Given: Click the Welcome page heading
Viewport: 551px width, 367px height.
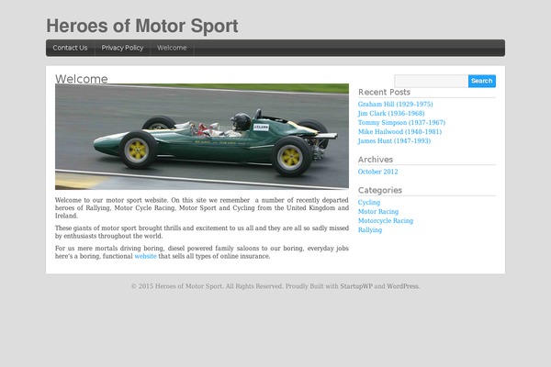Looking at the screenshot, I should 82,79.
